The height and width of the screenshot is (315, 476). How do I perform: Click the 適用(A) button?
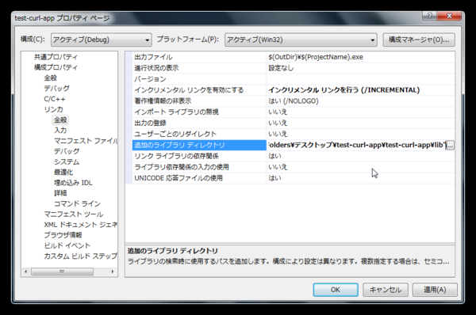435,290
